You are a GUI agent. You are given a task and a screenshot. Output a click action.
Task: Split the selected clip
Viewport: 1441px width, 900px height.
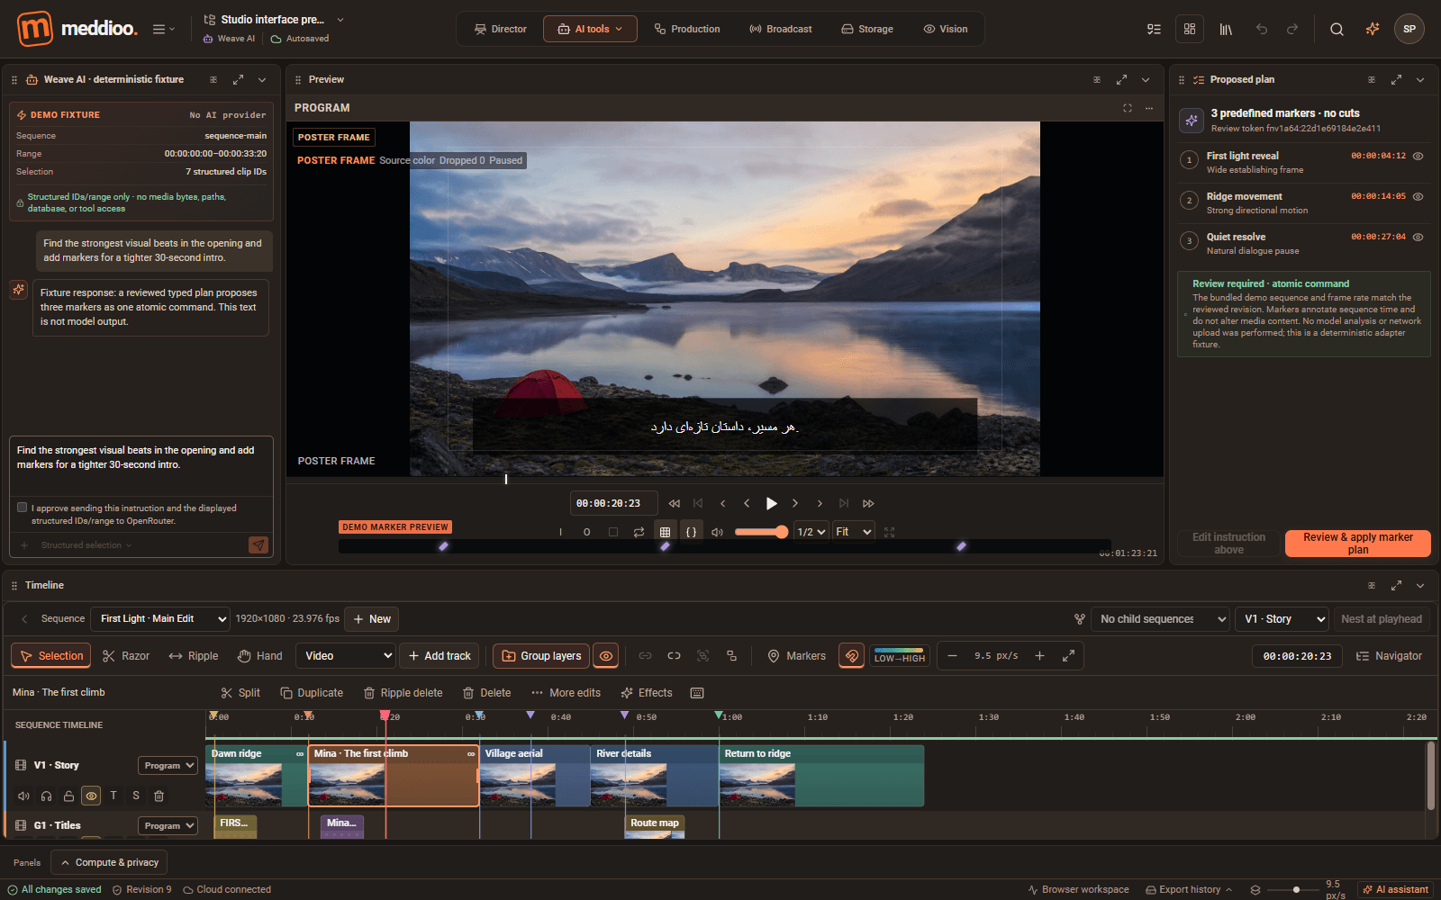point(240,693)
